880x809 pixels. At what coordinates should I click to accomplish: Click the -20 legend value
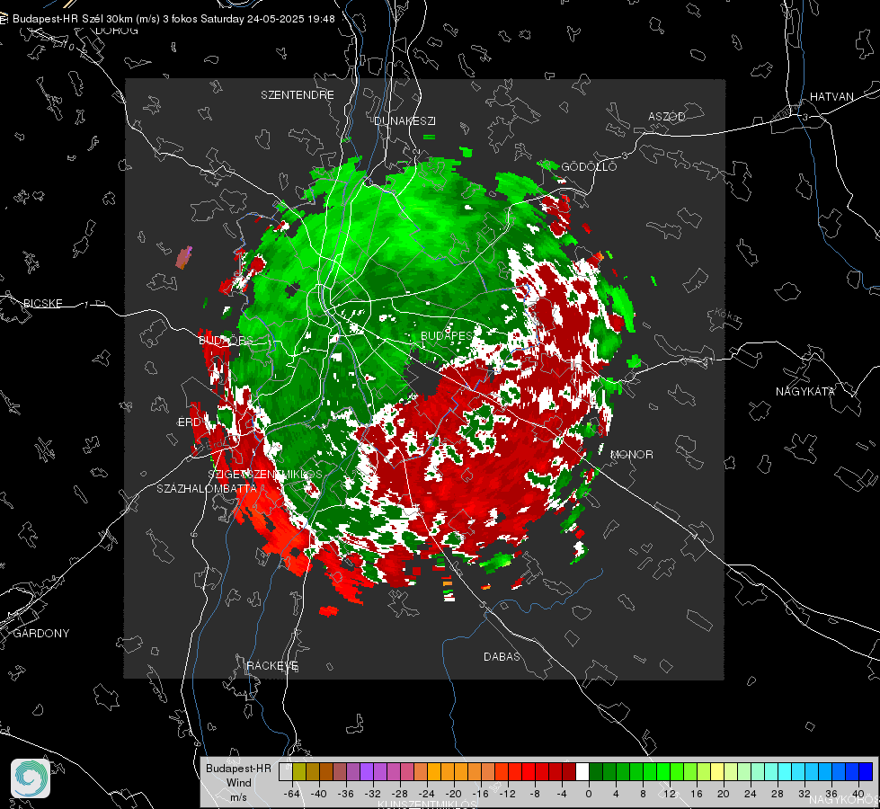[x=453, y=794]
